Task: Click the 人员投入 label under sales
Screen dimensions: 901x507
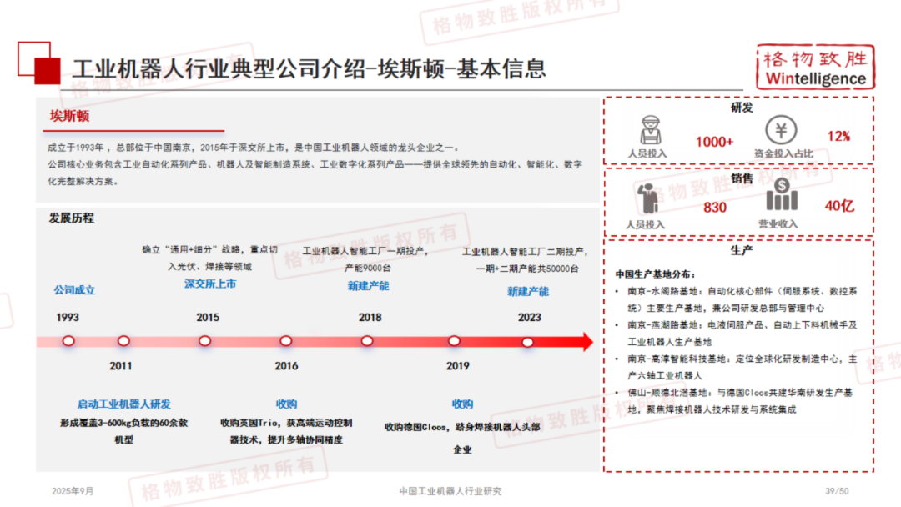Action: [x=645, y=225]
